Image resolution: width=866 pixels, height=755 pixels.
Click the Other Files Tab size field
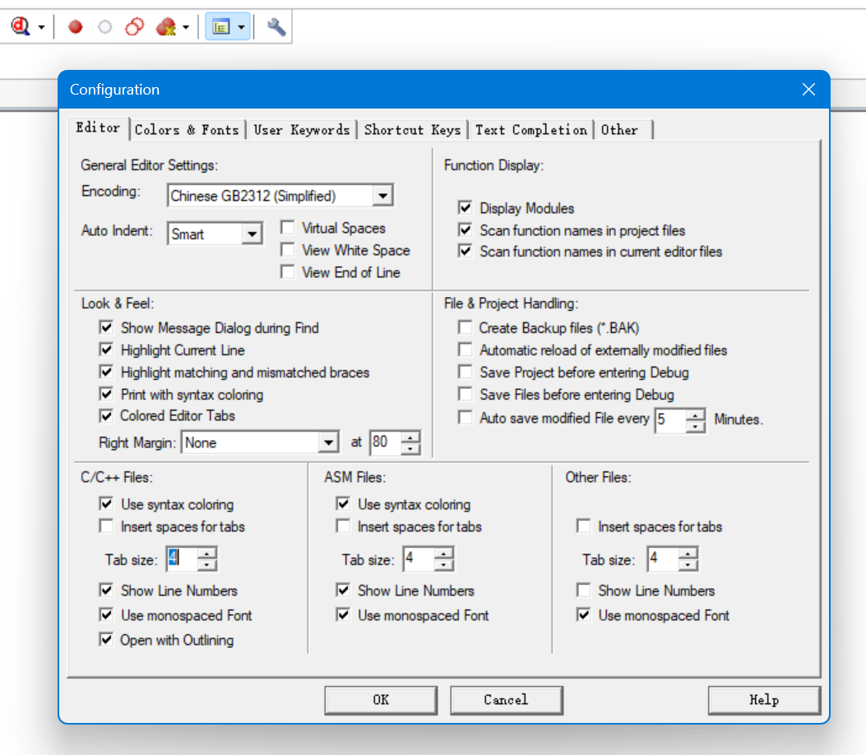click(x=662, y=559)
